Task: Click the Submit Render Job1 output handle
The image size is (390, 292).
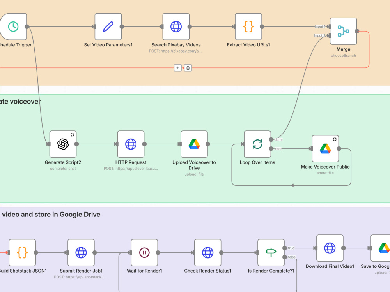Action: pyautogui.click(x=95, y=253)
